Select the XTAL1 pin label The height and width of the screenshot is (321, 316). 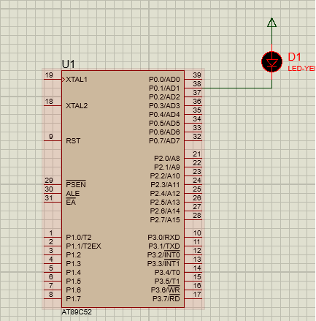tap(77, 80)
